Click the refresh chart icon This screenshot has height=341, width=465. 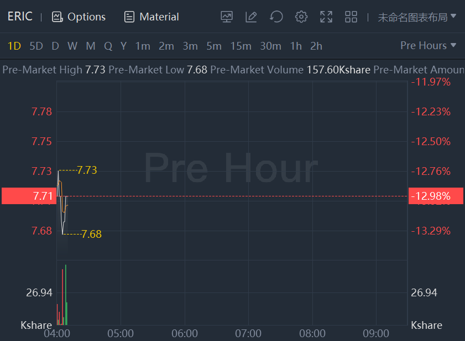coord(276,17)
